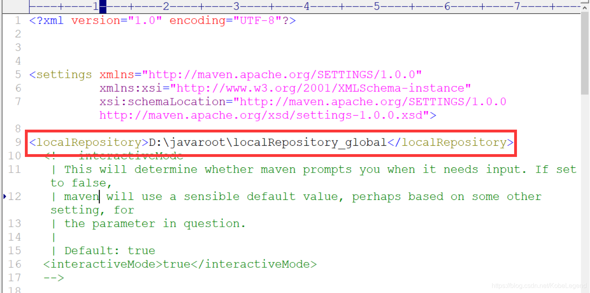Viewport: 590px width, 293px height.
Task: Click the ruler position marked 7
Action: click(517, 6)
